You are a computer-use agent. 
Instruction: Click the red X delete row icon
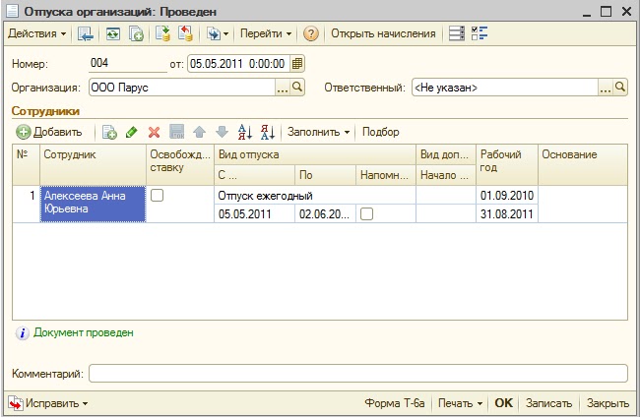click(154, 132)
